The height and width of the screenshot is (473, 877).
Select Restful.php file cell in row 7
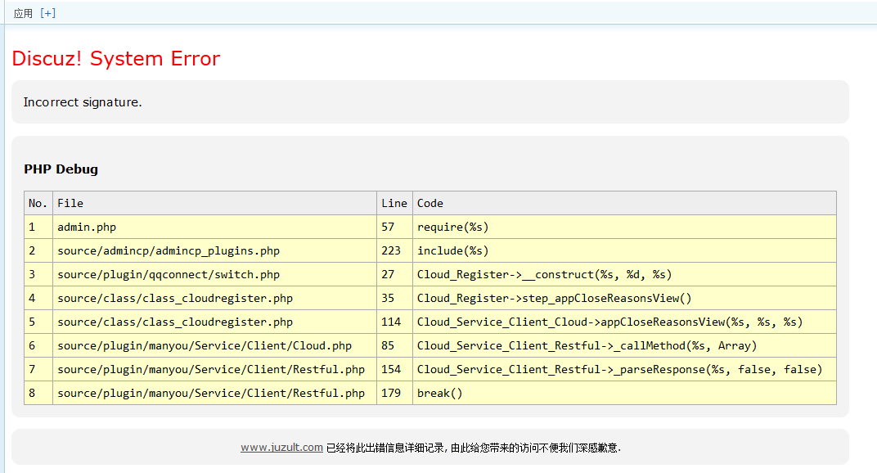(215, 369)
